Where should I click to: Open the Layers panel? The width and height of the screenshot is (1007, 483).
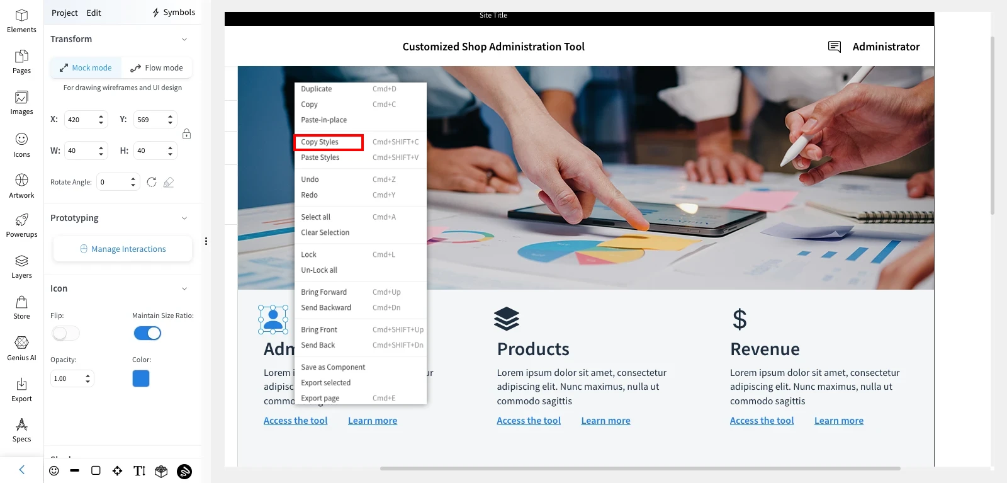(x=21, y=266)
